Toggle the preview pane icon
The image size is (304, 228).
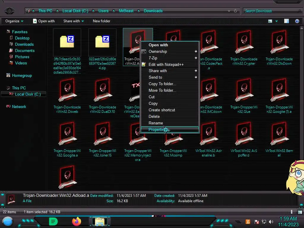pos(286,21)
